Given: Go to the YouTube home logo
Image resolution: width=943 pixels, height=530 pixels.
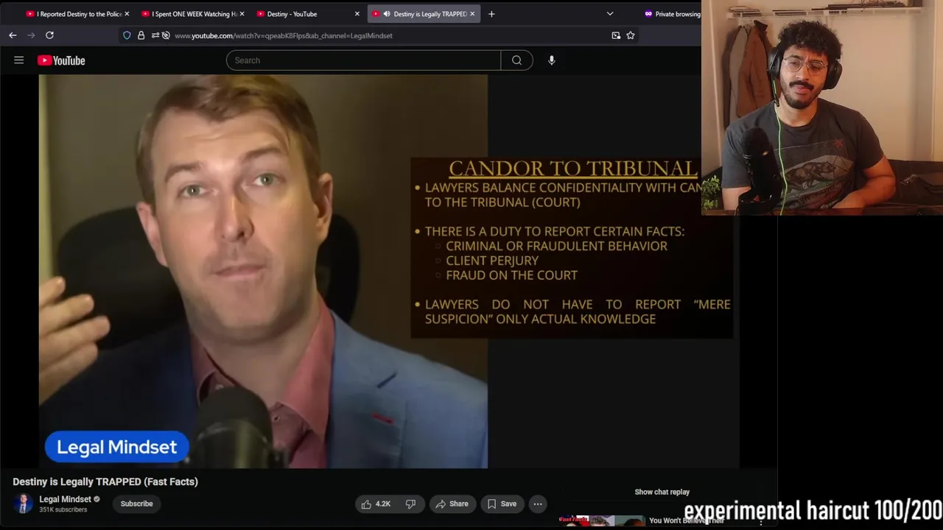Looking at the screenshot, I should click(61, 60).
